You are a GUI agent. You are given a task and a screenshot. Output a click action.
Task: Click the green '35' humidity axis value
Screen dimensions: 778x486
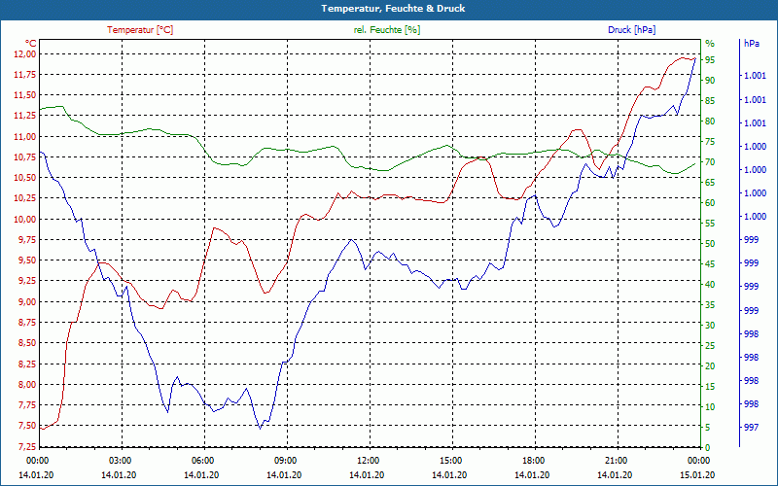point(710,304)
